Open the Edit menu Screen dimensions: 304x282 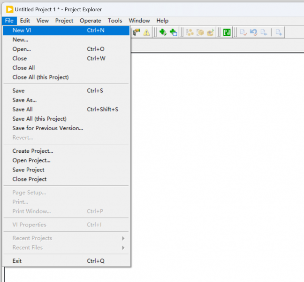pyautogui.click(x=25, y=21)
